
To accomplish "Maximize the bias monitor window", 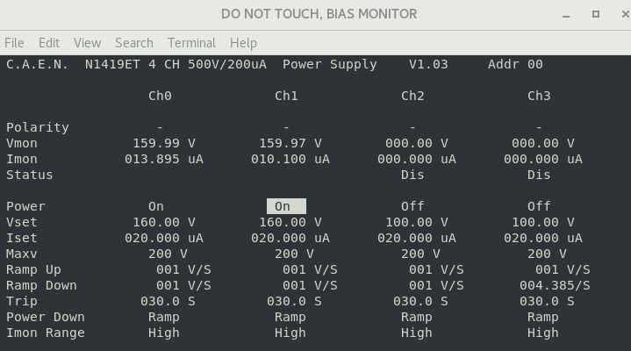I will pos(596,14).
